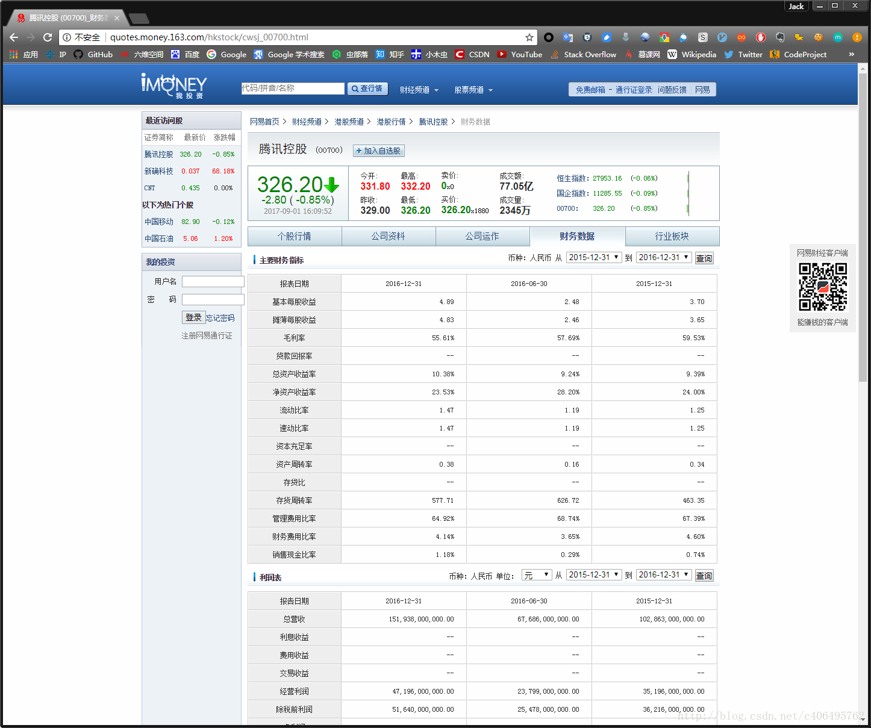Open 新确科技 in recently viewed stocks

(158, 171)
